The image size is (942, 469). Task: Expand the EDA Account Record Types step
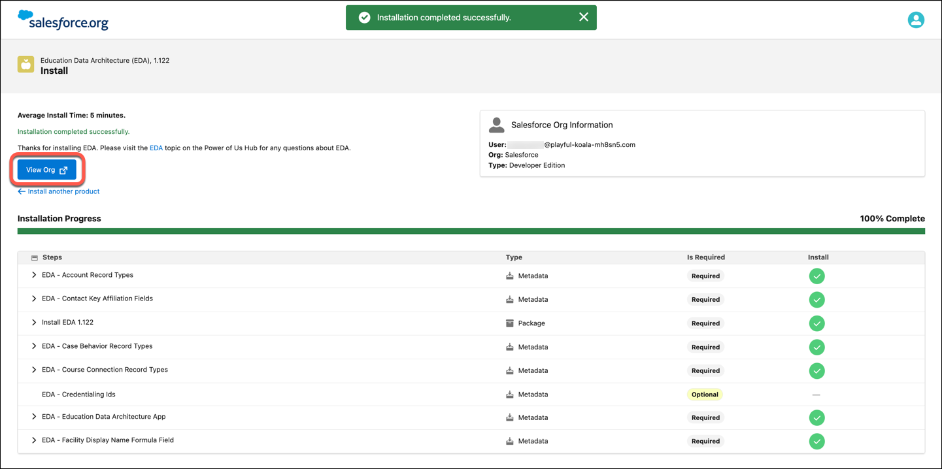34,275
